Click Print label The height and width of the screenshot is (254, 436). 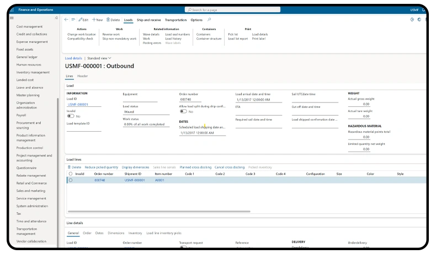(259, 39)
